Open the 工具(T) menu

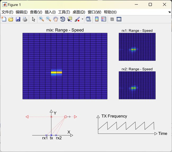[x=64, y=12]
